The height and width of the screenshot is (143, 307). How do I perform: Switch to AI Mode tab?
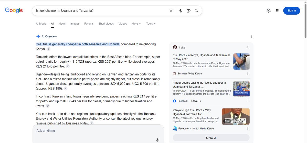tap(41, 24)
